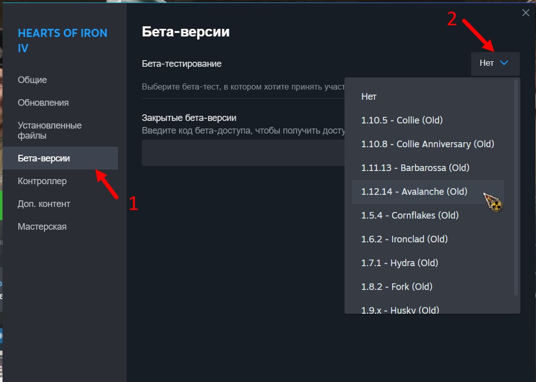Select 1.7.1 - Hydra (Old) beta
This screenshot has width=536, height=382.
point(428,263)
